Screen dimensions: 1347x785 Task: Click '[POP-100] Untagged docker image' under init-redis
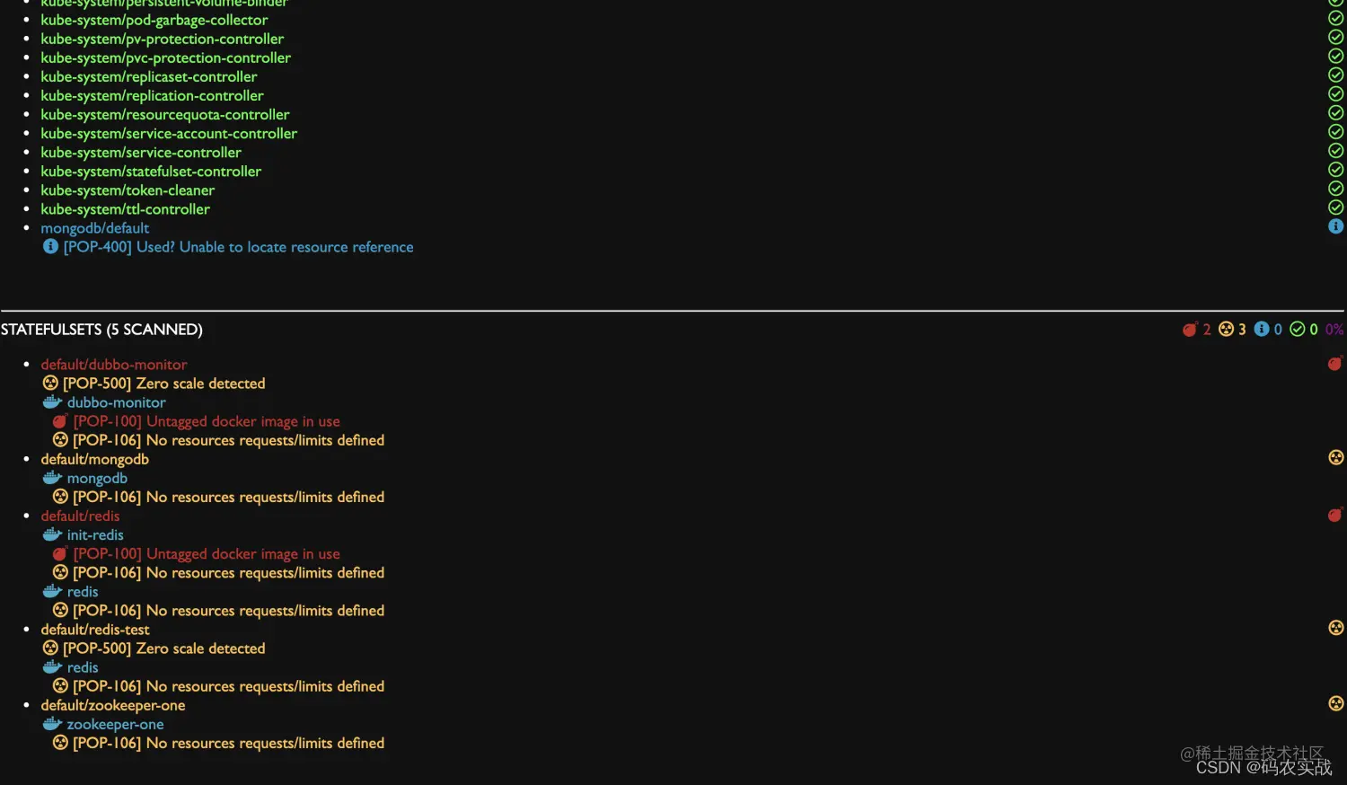207,554
